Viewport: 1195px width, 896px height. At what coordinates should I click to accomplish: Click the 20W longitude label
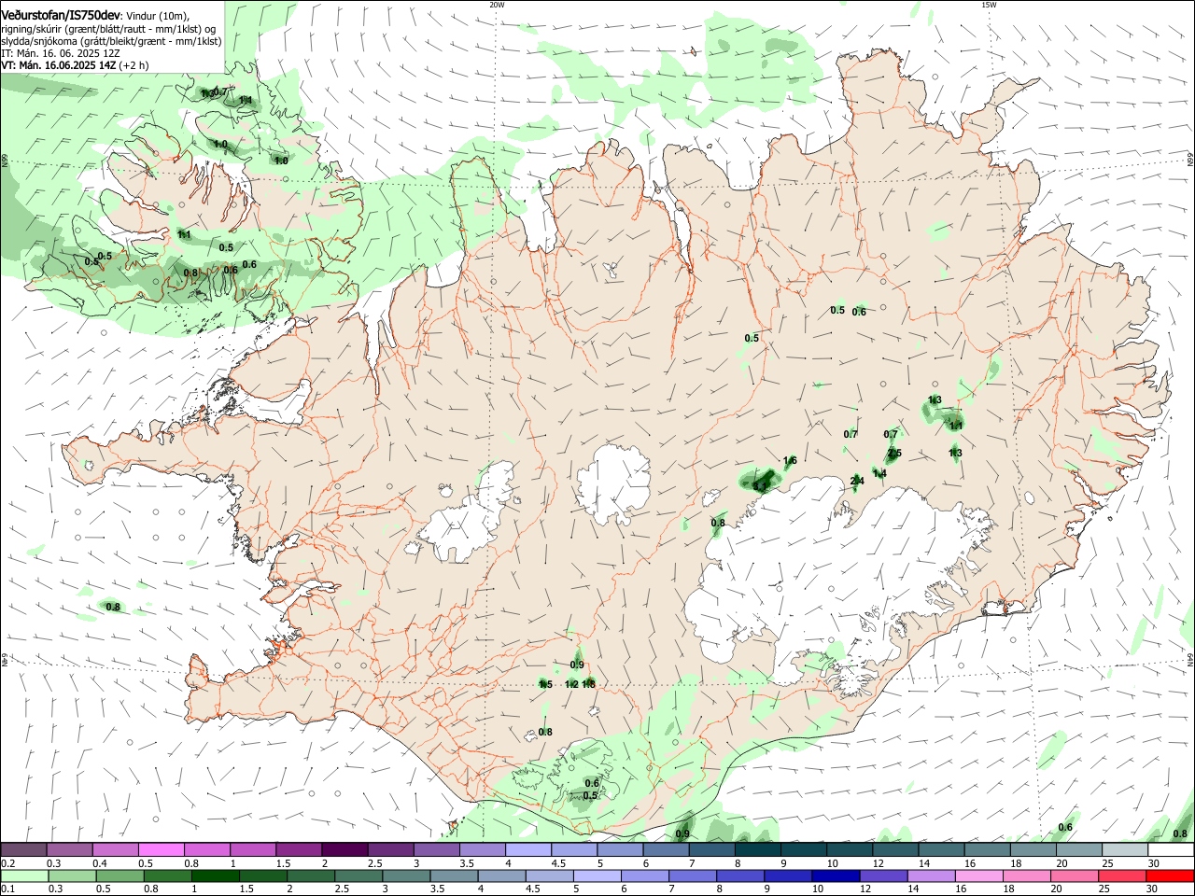(497, 5)
